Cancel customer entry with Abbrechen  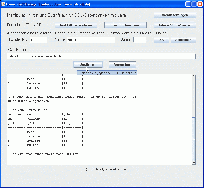pyautogui.click(x=183, y=40)
